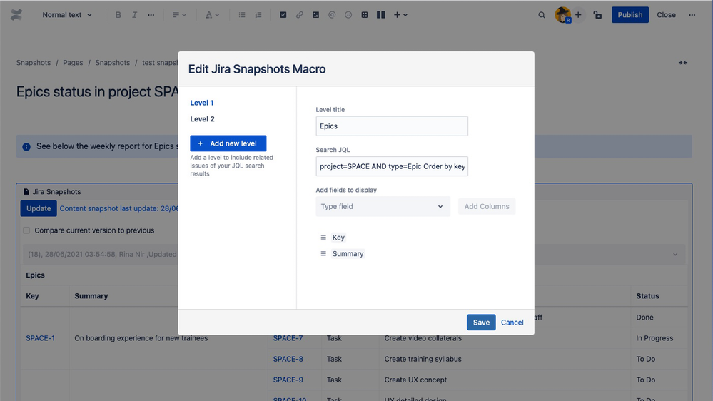Select the Summary field tag
The width and height of the screenshot is (713, 401).
point(348,254)
